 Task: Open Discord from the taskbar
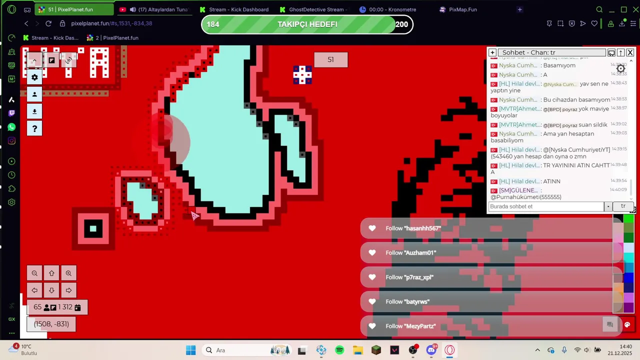click(431, 350)
